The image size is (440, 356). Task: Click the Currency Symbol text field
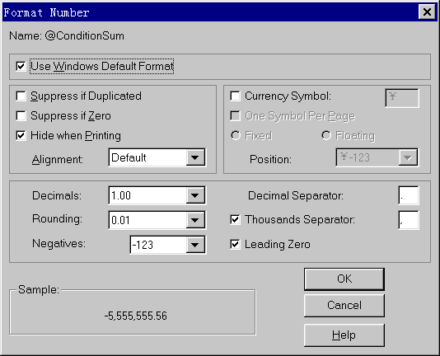click(402, 98)
